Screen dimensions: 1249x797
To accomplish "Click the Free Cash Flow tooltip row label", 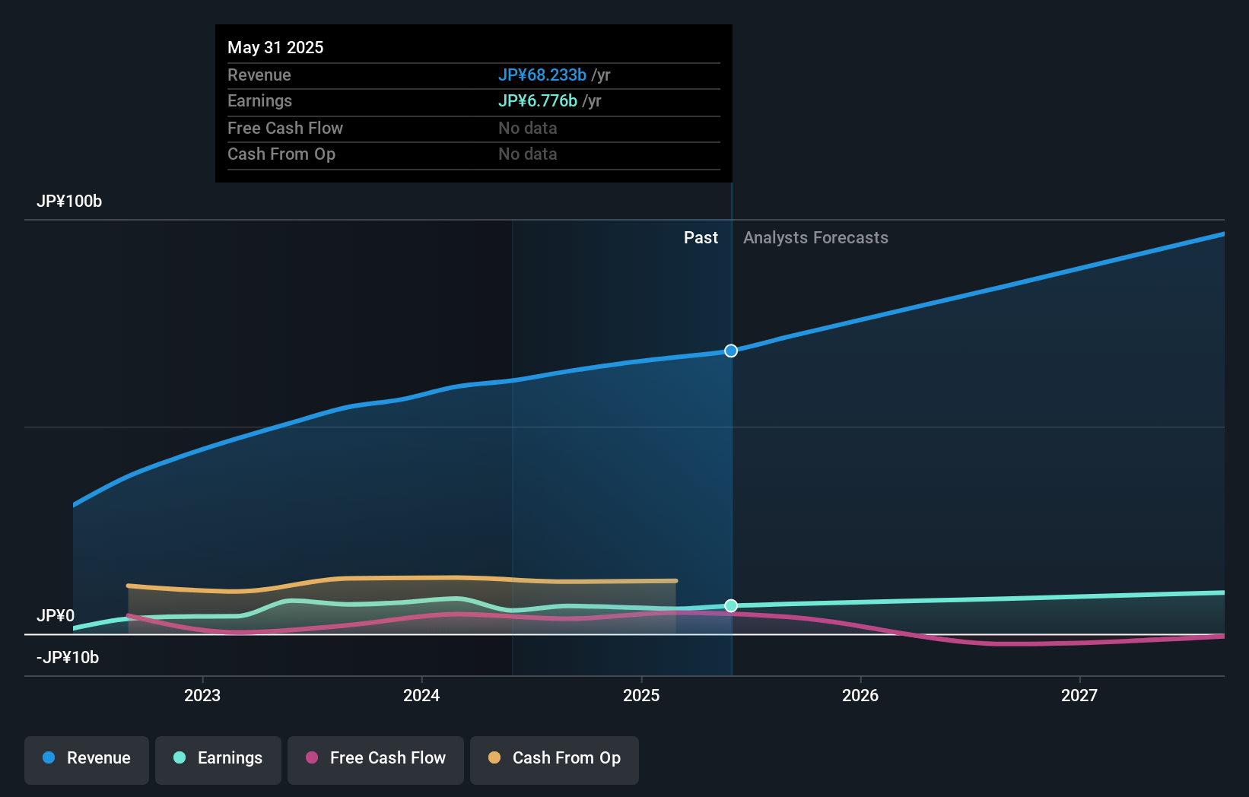I will 285,128.
